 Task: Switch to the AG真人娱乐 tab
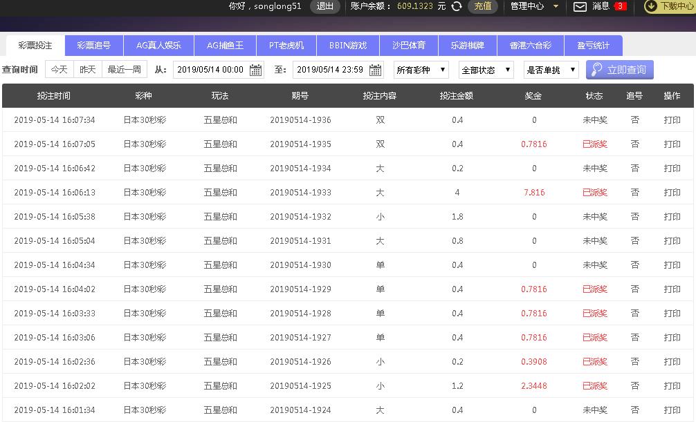158,46
